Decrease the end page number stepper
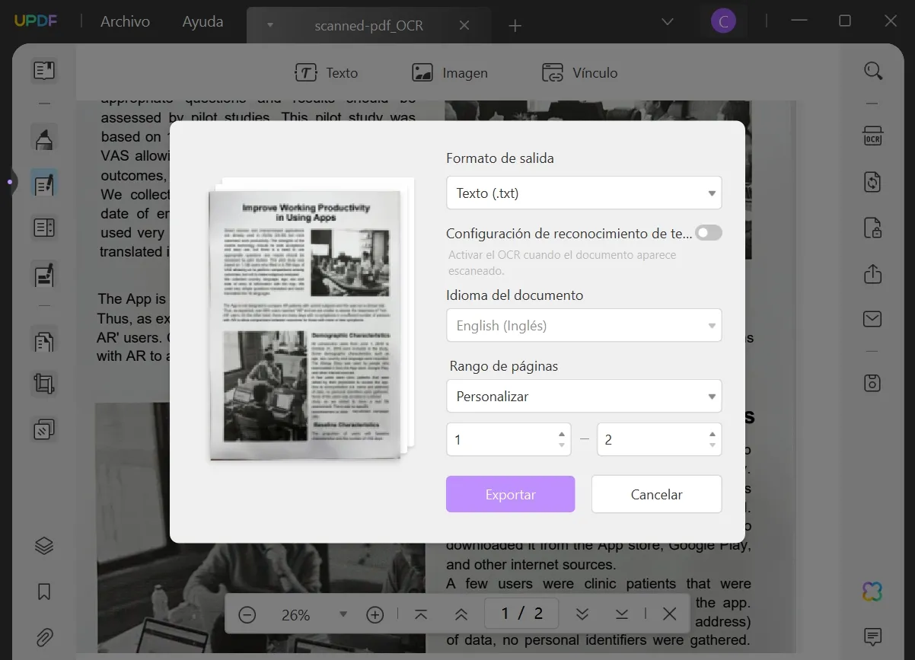The height and width of the screenshot is (660, 915). [713, 445]
